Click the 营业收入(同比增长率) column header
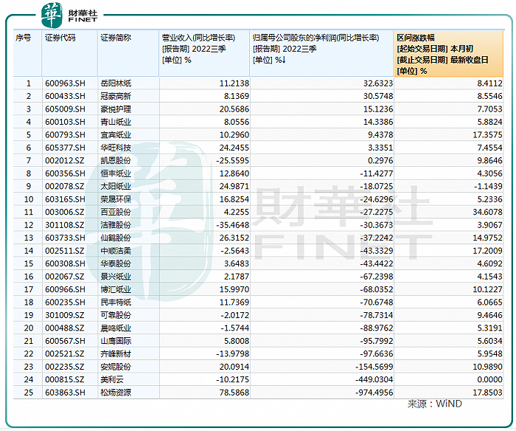 point(204,53)
